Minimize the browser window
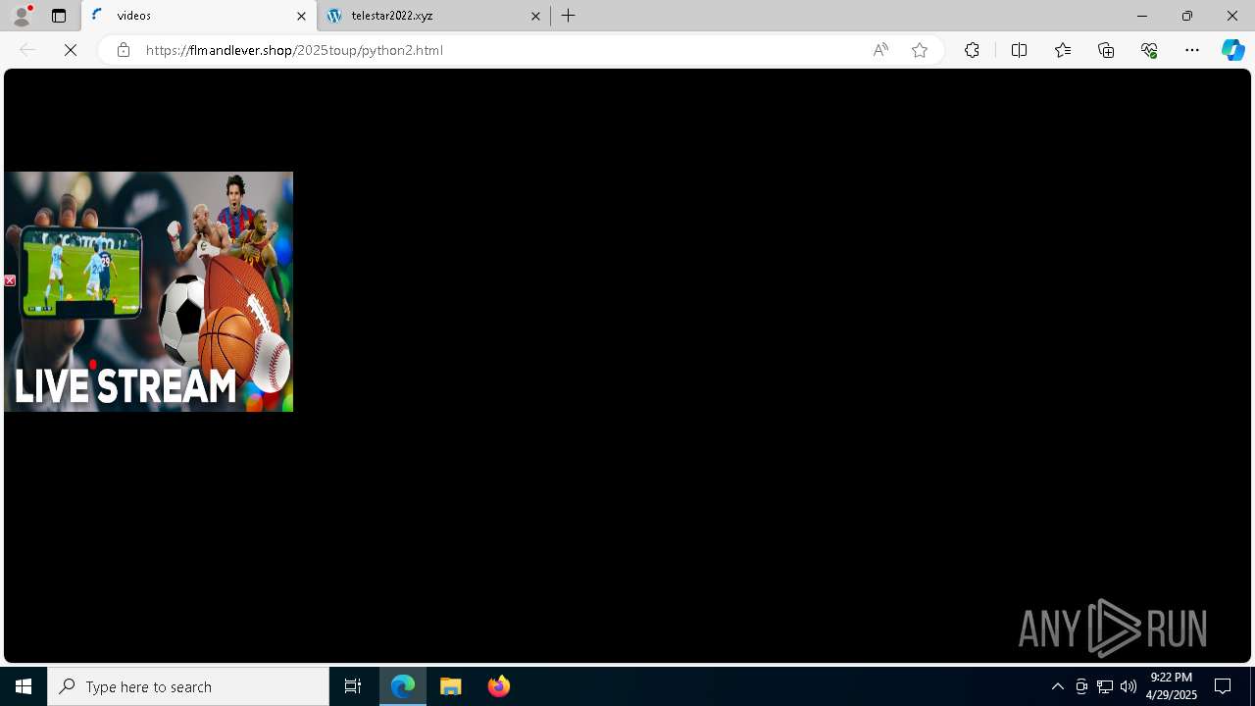This screenshot has width=1255, height=706. pos(1142,16)
